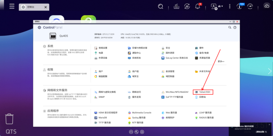Open 固件更新 firmware update
Image resolution: width=273 pixels, height=136 pixels.
pyautogui.click(x=168, y=53)
